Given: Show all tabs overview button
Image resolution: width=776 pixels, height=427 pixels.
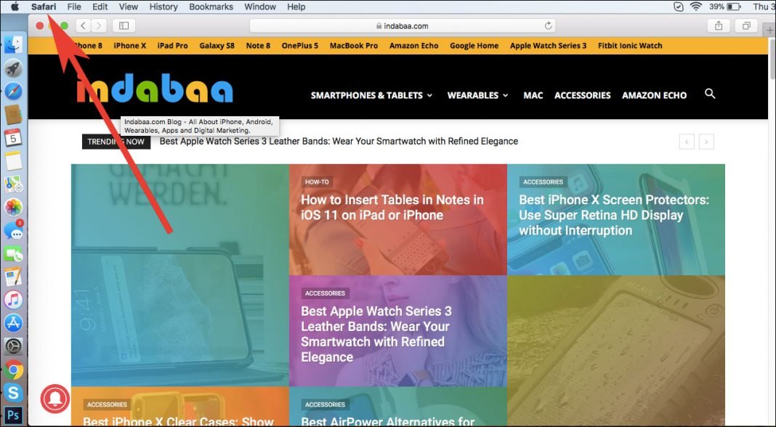Looking at the screenshot, I should click(746, 25).
